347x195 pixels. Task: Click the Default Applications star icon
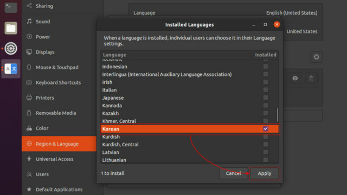click(x=29, y=189)
